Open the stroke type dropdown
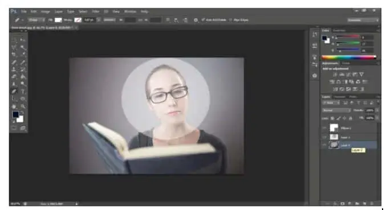This screenshot has height=210, width=386. click(109, 20)
